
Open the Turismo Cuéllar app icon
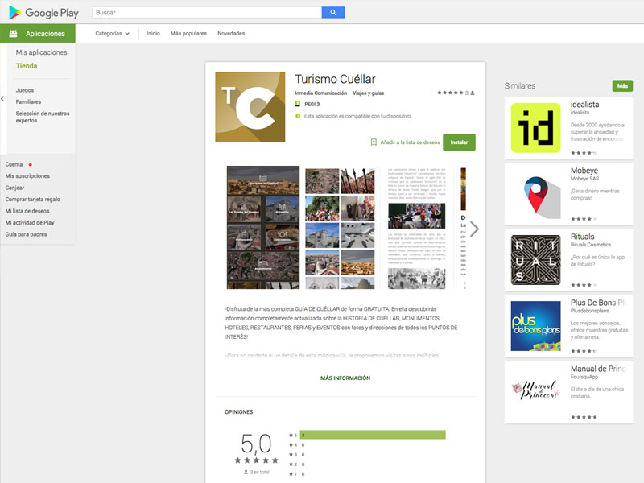click(x=250, y=107)
